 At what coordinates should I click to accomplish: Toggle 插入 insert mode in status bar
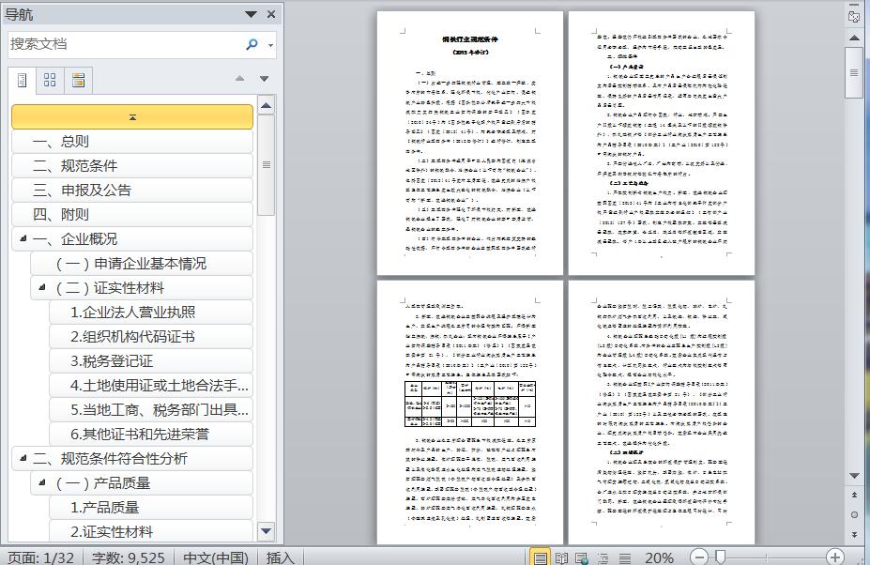pos(280,557)
